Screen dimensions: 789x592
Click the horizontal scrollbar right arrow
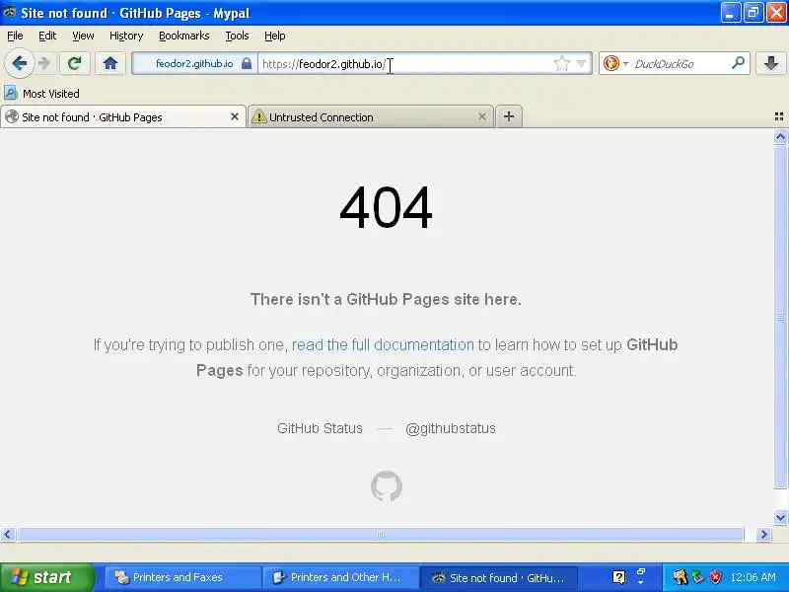763,534
